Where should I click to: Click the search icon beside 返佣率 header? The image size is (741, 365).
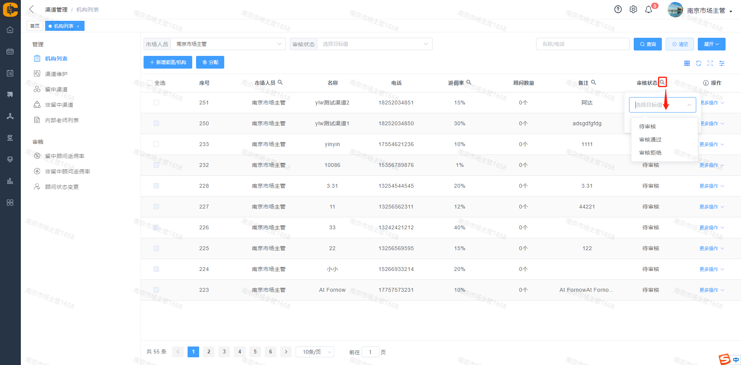point(469,82)
